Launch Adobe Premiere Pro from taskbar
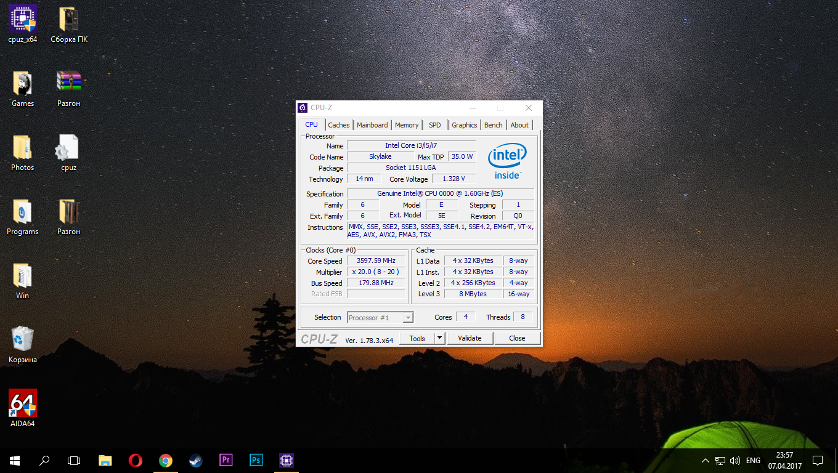Viewport: 838px width, 473px height. 226,460
